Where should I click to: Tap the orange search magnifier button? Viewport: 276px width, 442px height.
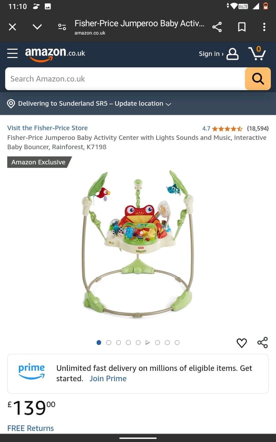pos(258,79)
